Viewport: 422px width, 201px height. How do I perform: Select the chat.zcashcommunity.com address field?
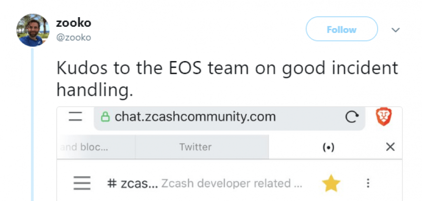(x=195, y=117)
